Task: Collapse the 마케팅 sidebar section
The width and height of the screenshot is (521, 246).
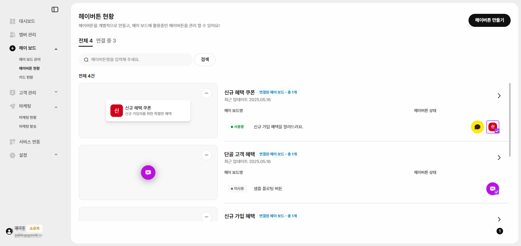Action: [x=56, y=107]
